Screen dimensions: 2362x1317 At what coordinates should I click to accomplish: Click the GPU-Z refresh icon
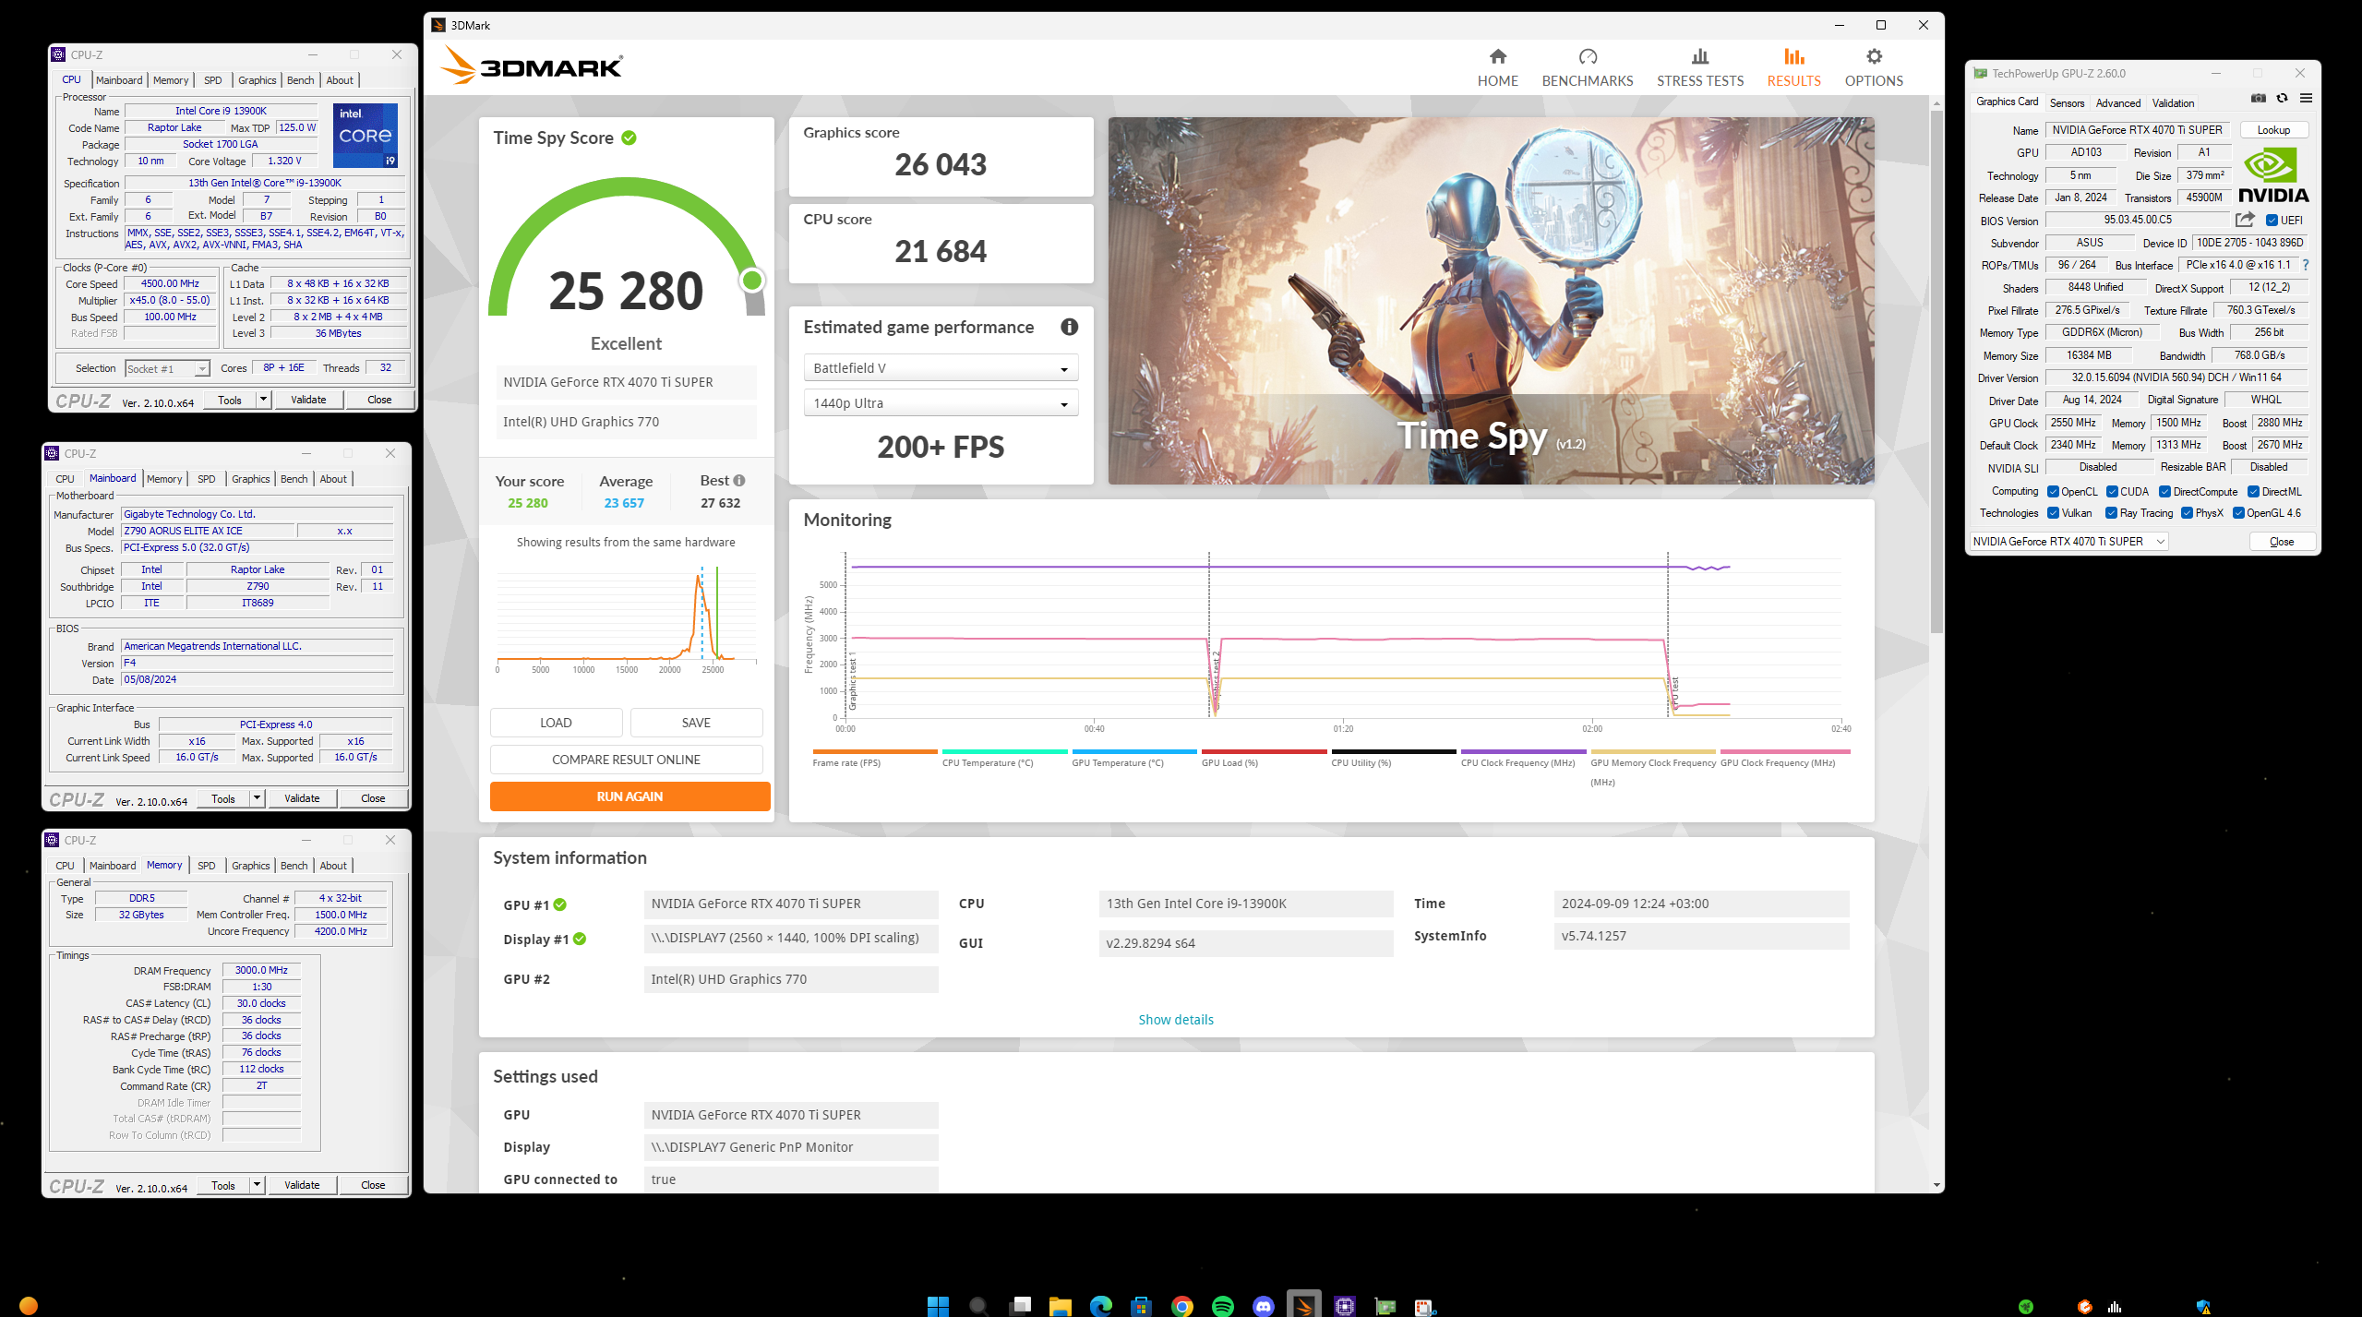(x=2282, y=99)
